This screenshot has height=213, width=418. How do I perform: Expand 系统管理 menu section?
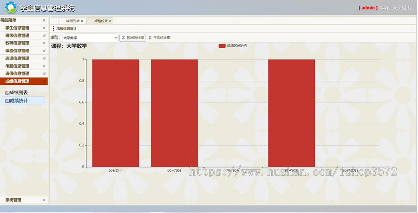[44, 200]
